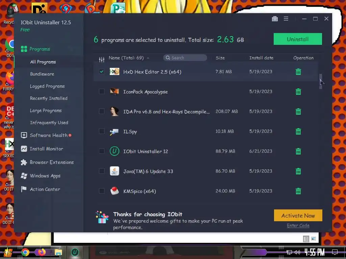Select Logged Programs in the sidebar
This screenshot has width=346, height=259.
pos(47,86)
